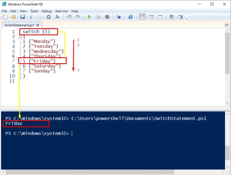Screen dimensions: 231x175
Task: Open the View menu
Action: (x=23, y=11)
